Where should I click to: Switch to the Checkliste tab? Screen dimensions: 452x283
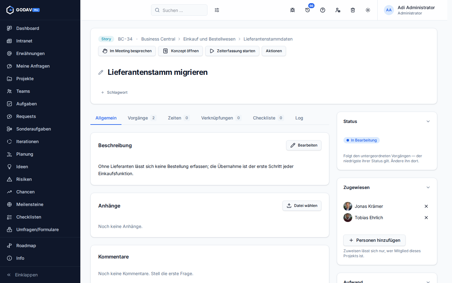coord(268,118)
